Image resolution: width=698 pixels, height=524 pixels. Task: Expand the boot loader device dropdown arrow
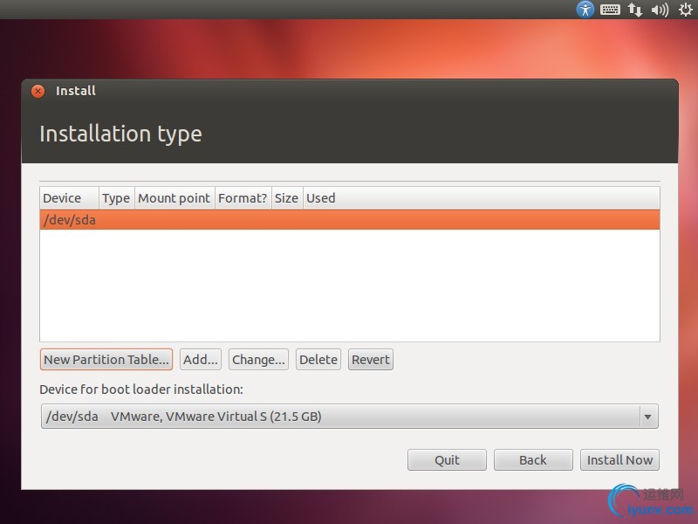click(648, 417)
